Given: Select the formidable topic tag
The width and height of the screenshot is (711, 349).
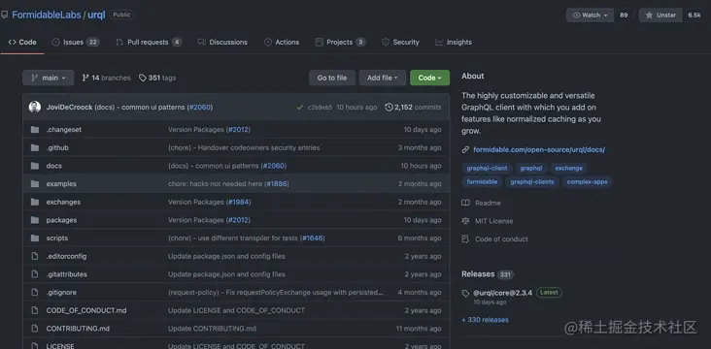Looking at the screenshot, I should tap(482, 182).
